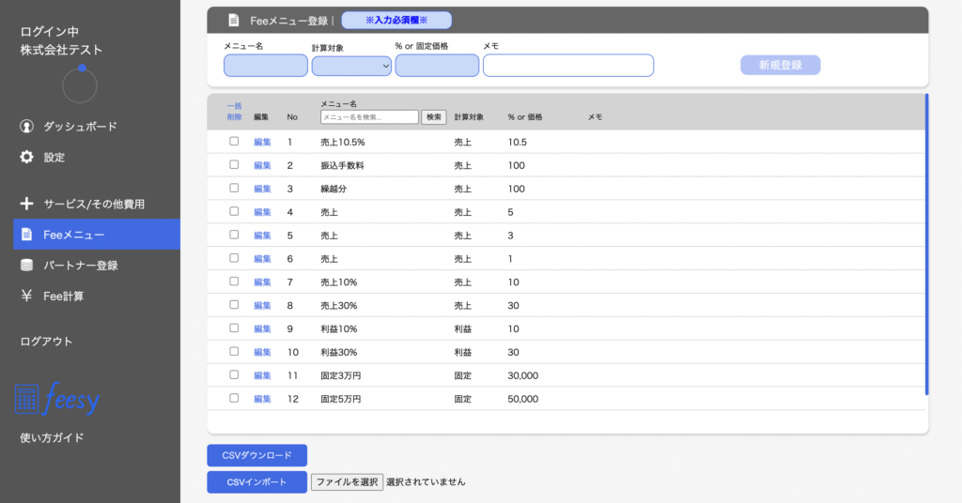Check the box for row No 6
This screenshot has height=503, width=962.
(x=234, y=258)
